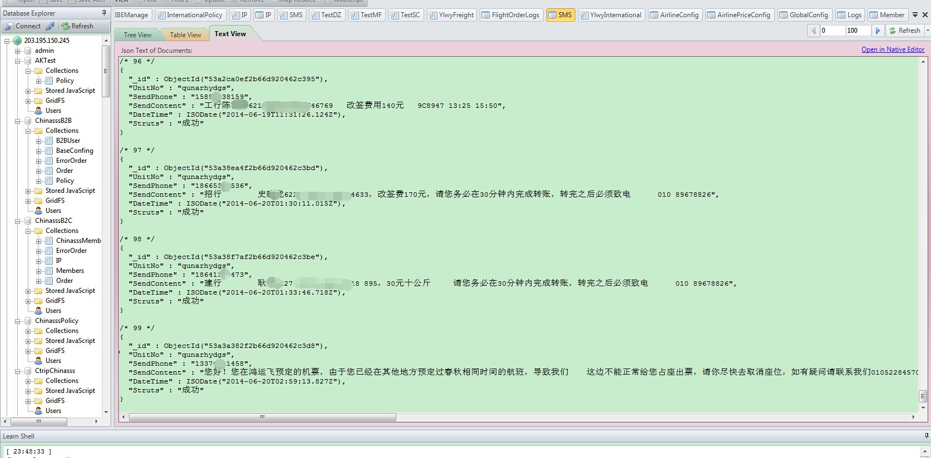Collapse the AKTest database node

click(18, 61)
